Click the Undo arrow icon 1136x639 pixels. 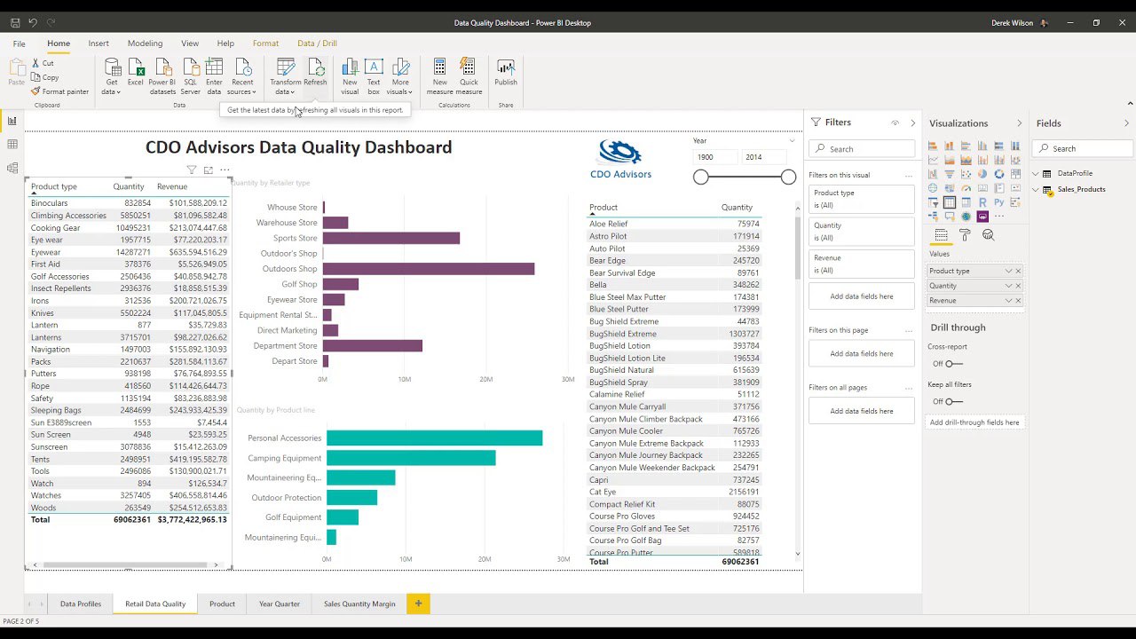(x=33, y=22)
